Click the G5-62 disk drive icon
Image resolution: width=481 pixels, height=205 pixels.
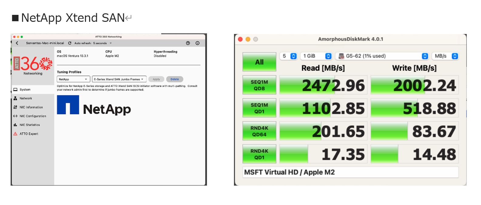(x=341, y=56)
